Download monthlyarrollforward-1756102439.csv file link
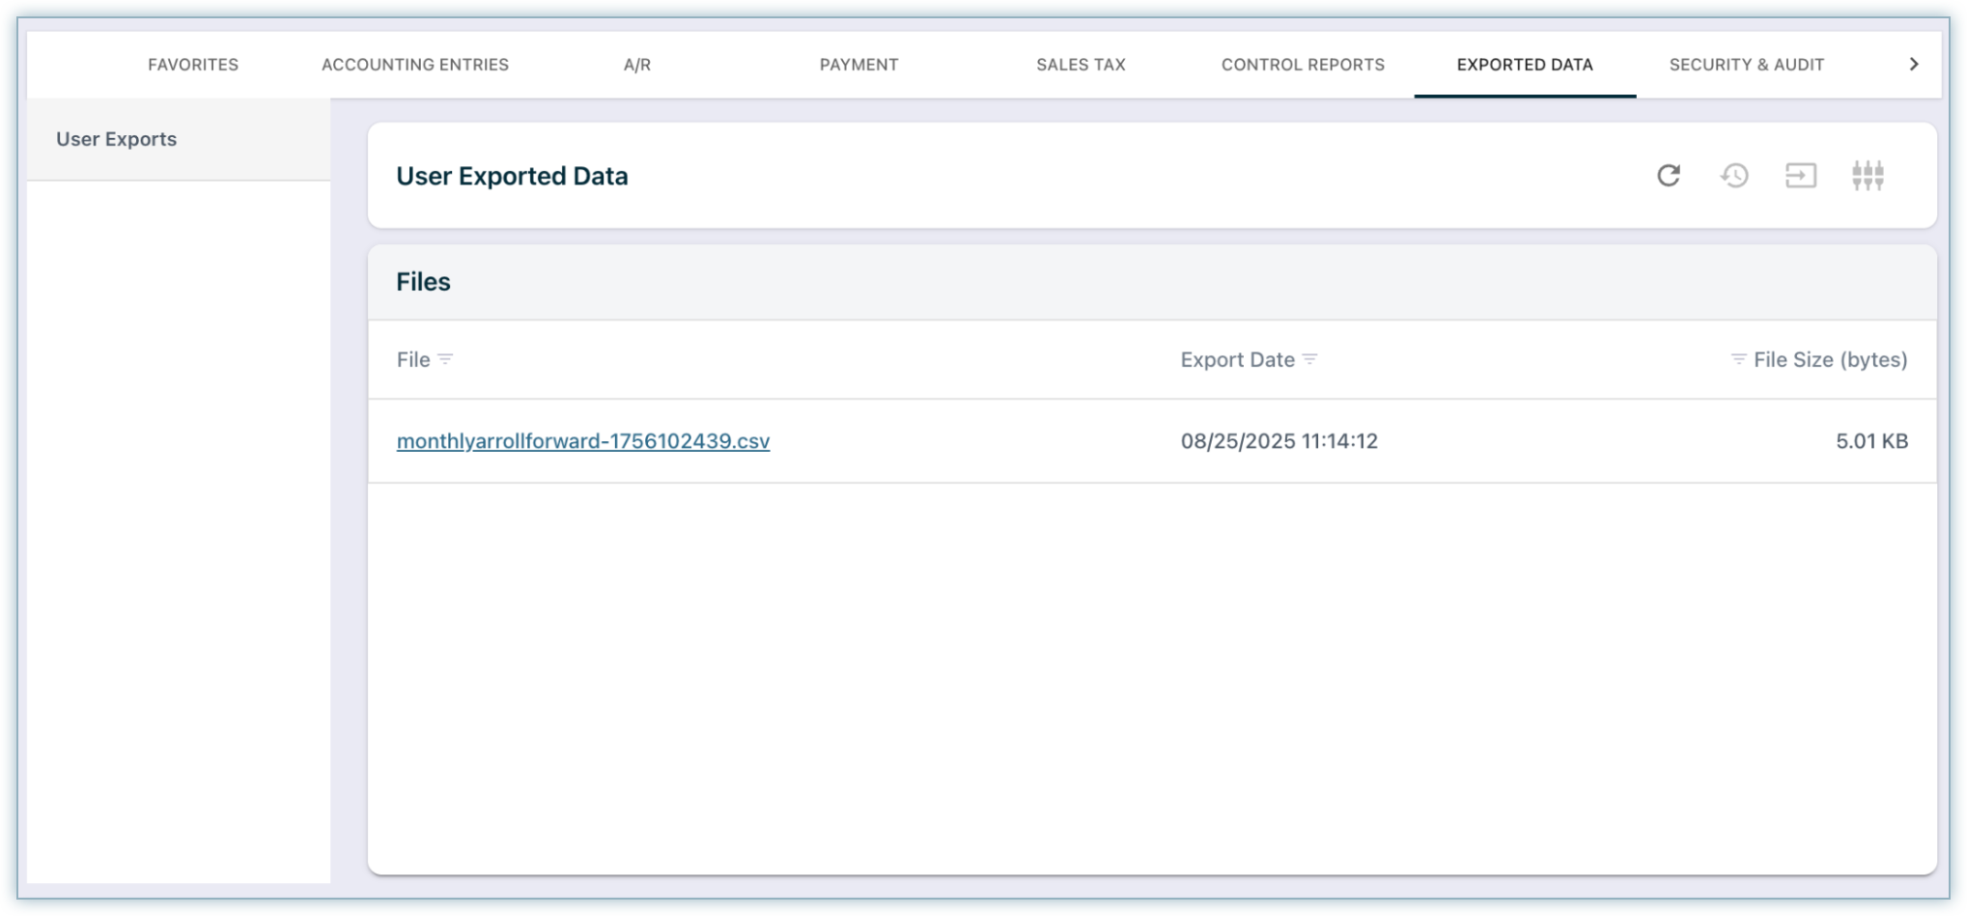The width and height of the screenshot is (1967, 916). (x=583, y=441)
